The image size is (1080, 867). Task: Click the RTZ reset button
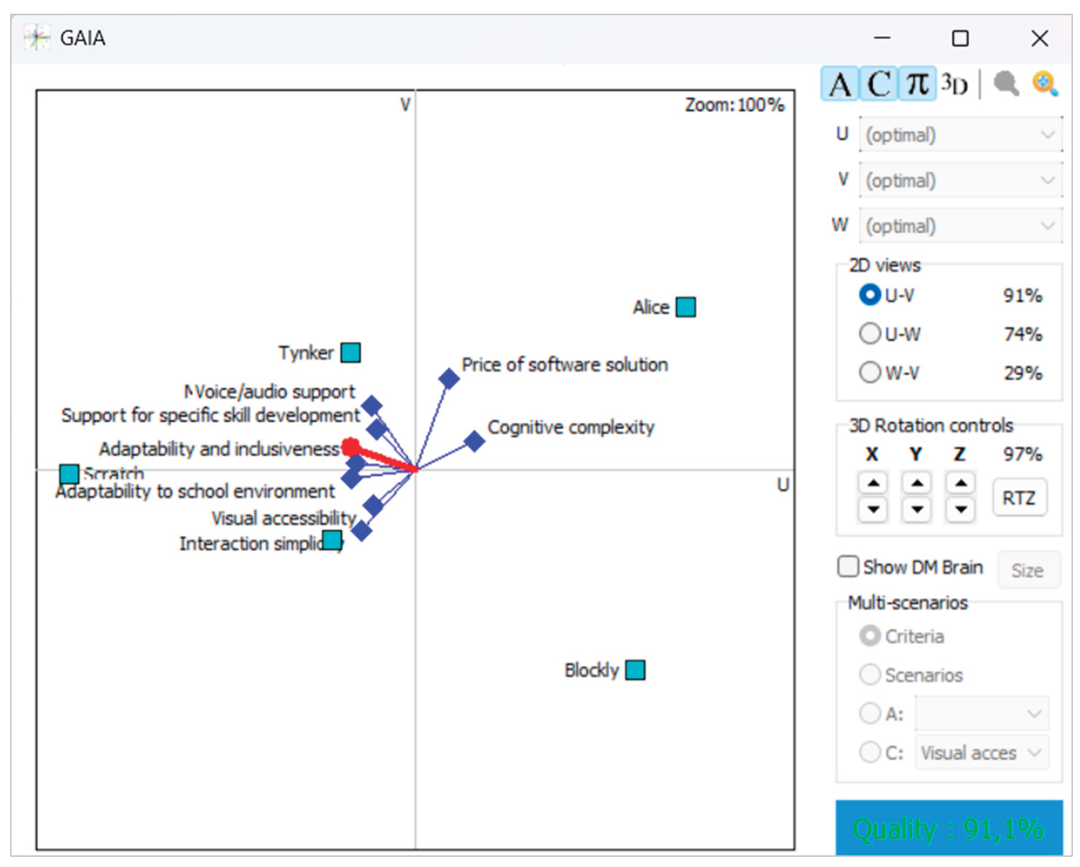1020,498
